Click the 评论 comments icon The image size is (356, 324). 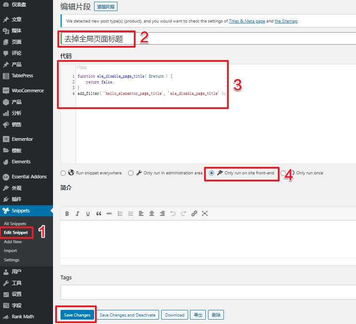point(6,53)
